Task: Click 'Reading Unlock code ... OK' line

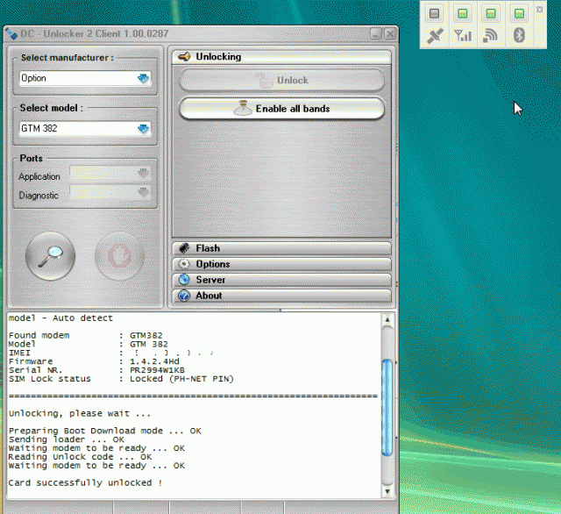Action: (80, 457)
